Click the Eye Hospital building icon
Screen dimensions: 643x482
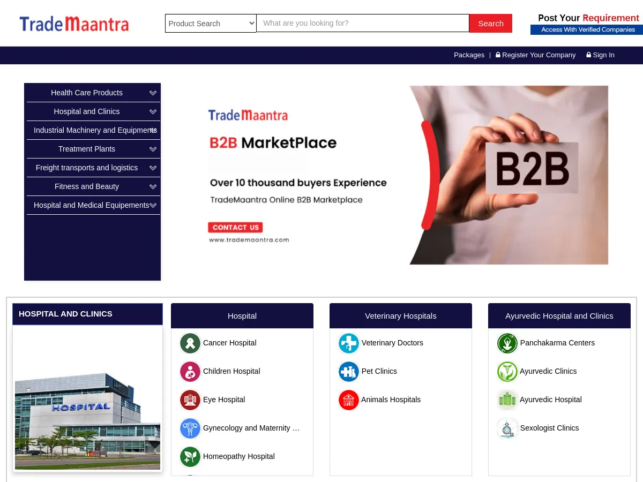tap(190, 400)
